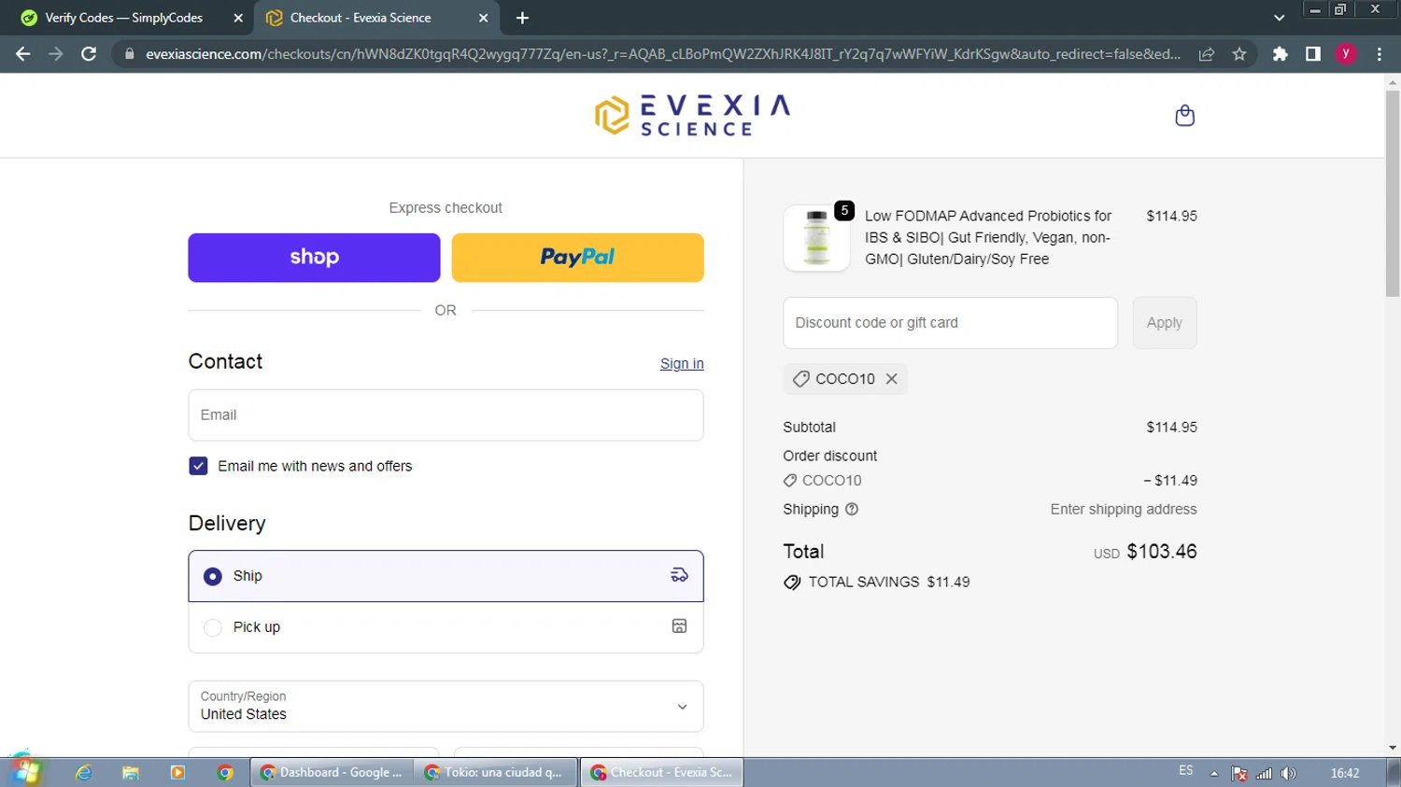Click the Chrome forward arrow
The width and height of the screenshot is (1401, 787).
point(56,54)
